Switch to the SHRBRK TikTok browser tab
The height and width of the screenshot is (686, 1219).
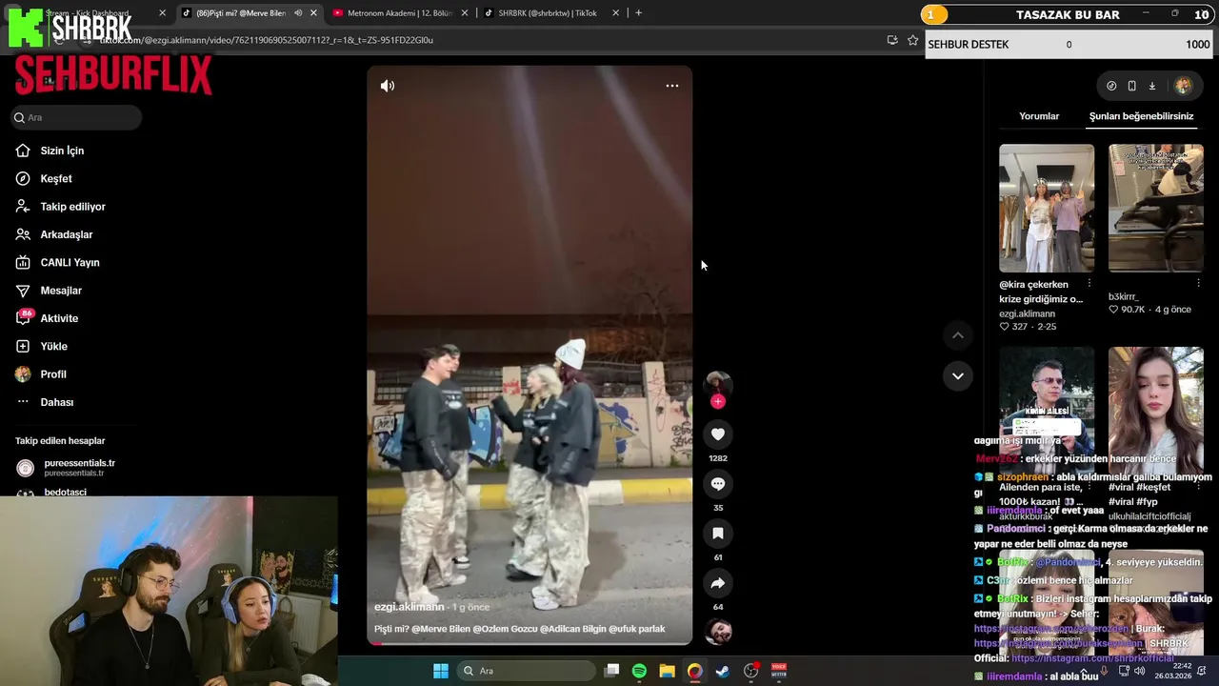click(x=548, y=13)
